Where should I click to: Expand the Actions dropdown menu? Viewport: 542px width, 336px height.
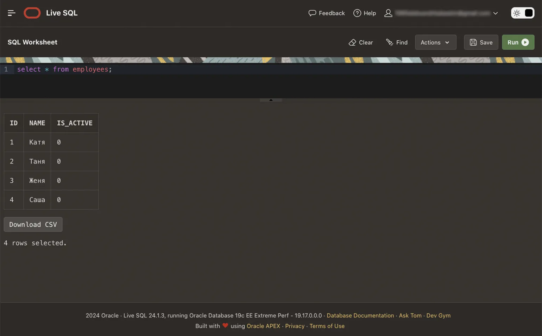click(x=435, y=42)
